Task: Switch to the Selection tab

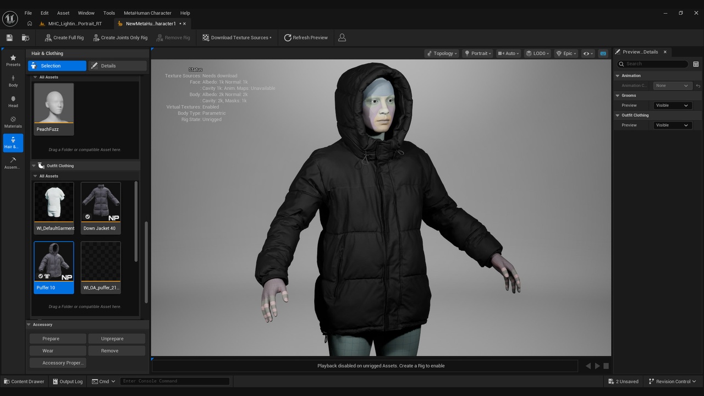Action: tap(57, 65)
